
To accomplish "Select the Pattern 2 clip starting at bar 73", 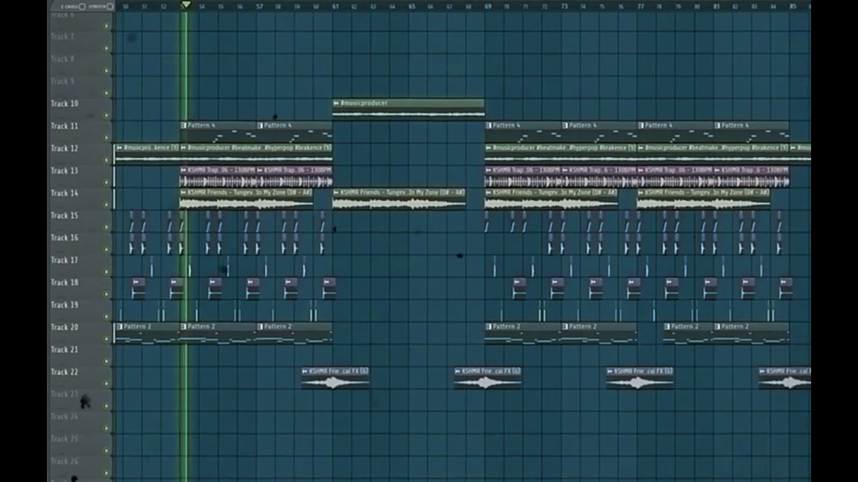I will (x=599, y=333).
